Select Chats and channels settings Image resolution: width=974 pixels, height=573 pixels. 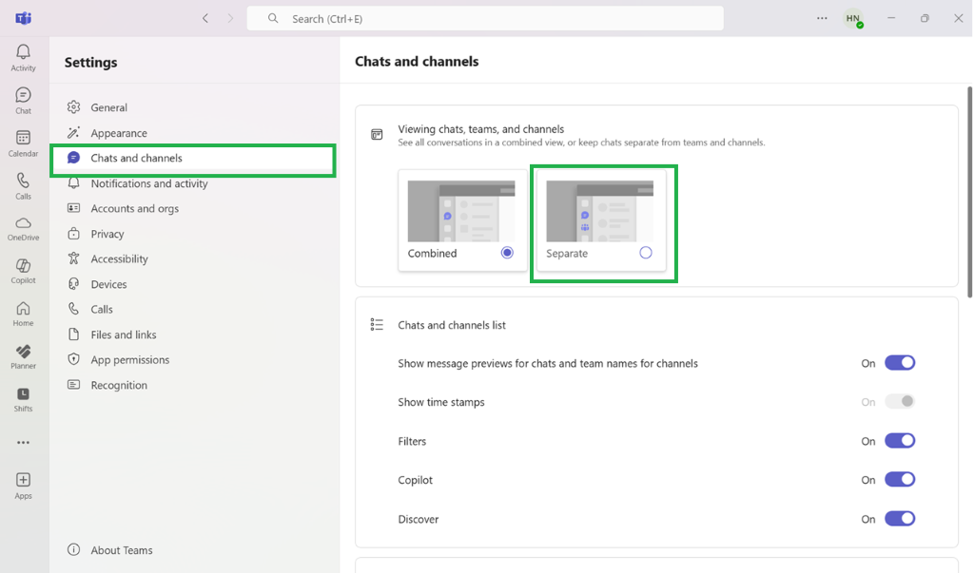click(194, 158)
